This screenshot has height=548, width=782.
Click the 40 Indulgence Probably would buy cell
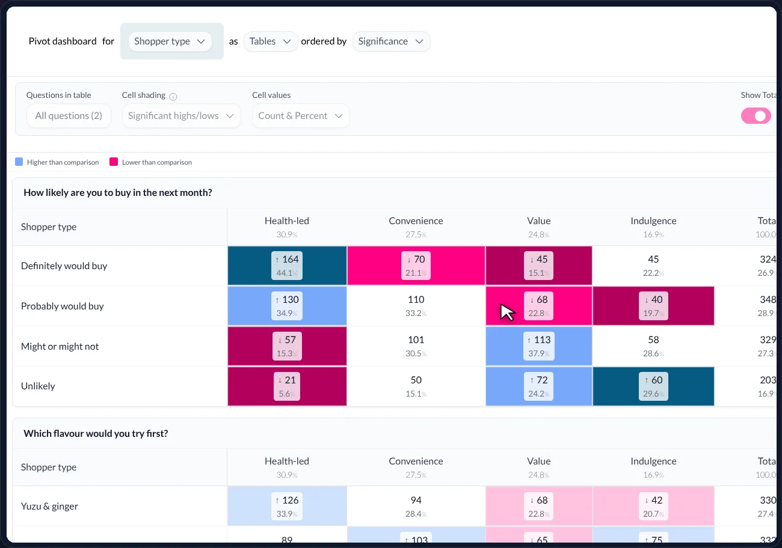(x=653, y=306)
